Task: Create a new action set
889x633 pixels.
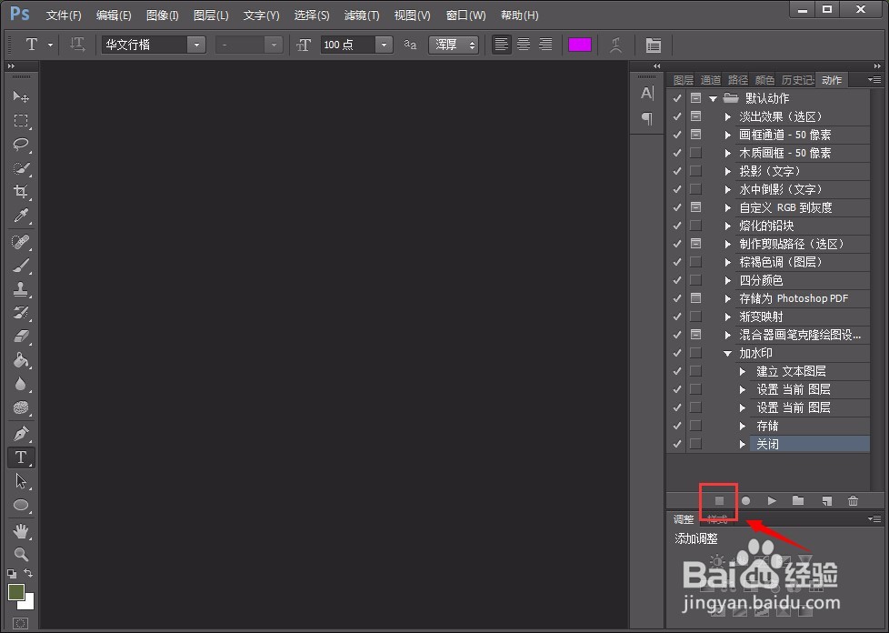Action: (798, 500)
